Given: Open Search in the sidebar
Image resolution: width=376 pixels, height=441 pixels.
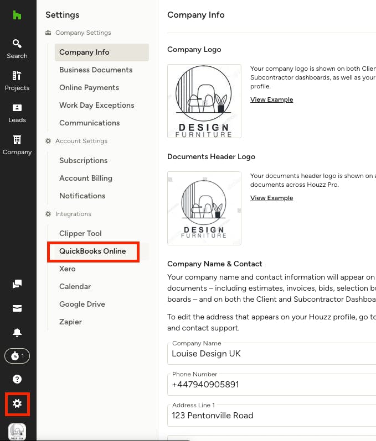Looking at the screenshot, I should 17,49.
